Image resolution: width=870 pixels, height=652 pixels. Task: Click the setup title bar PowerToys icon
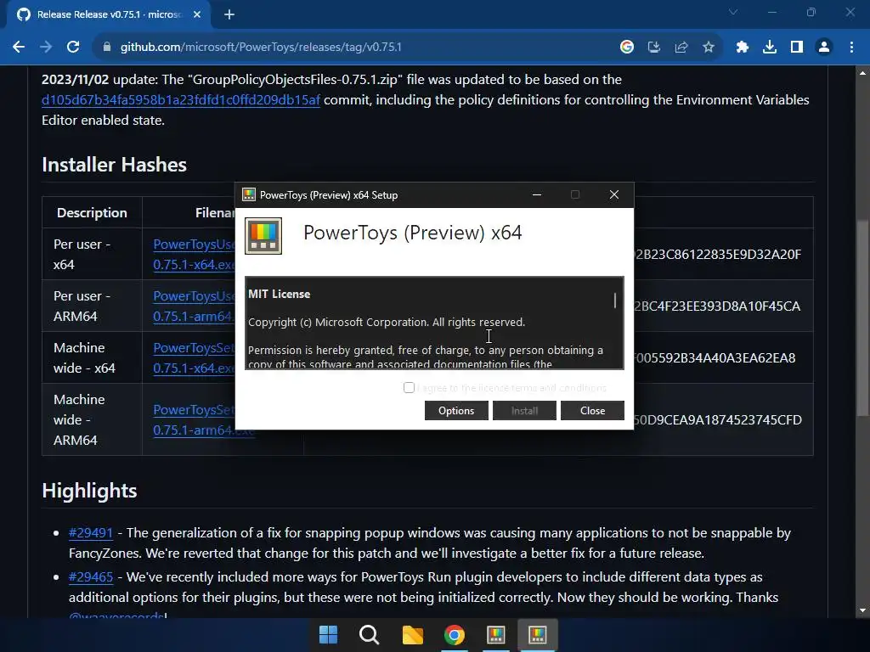coord(249,194)
